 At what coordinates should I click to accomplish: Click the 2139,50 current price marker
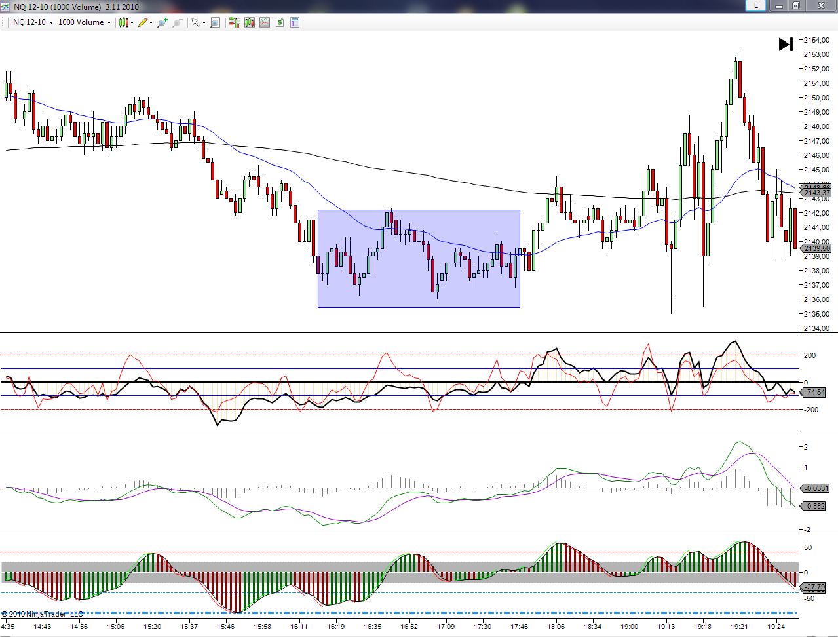(x=817, y=248)
